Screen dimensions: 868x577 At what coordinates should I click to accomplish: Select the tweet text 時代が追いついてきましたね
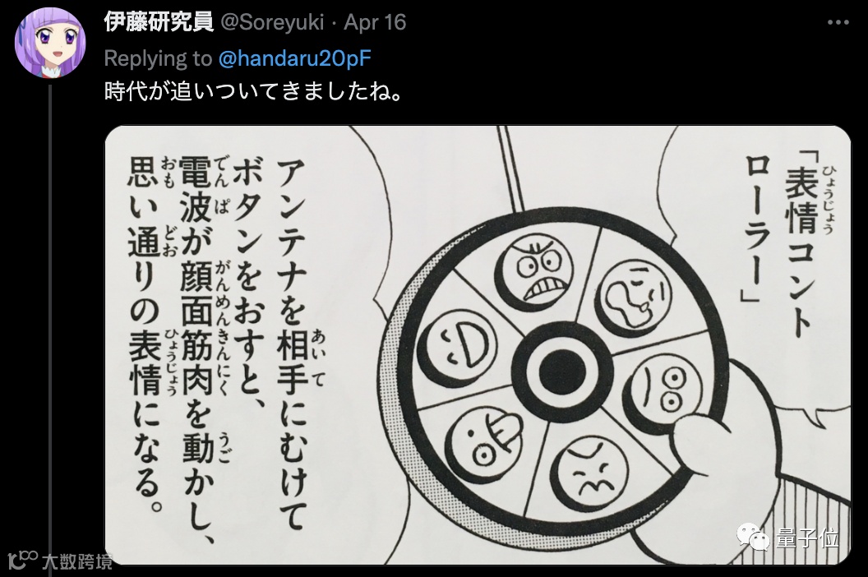coord(253,91)
